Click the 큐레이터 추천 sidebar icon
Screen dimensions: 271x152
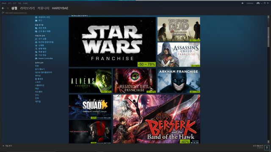[36, 17]
